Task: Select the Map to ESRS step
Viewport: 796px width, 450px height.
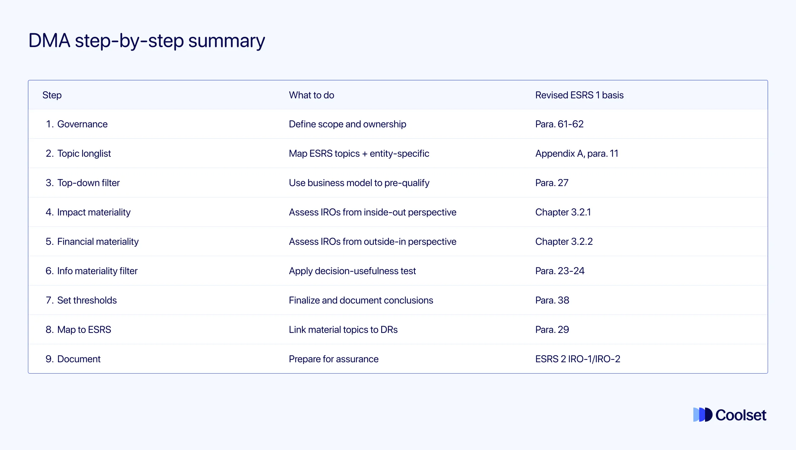Action: (x=84, y=330)
